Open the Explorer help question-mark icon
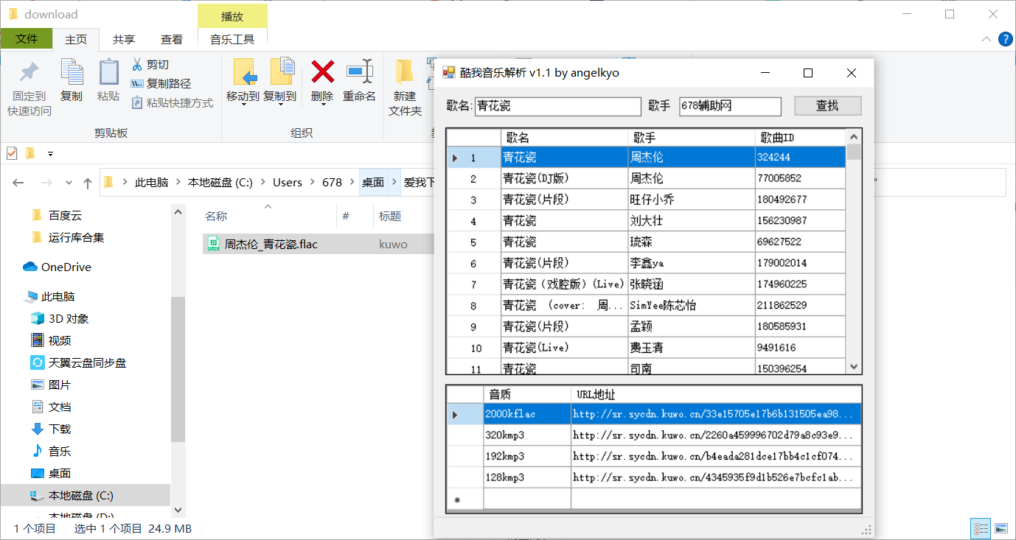 tap(1005, 39)
